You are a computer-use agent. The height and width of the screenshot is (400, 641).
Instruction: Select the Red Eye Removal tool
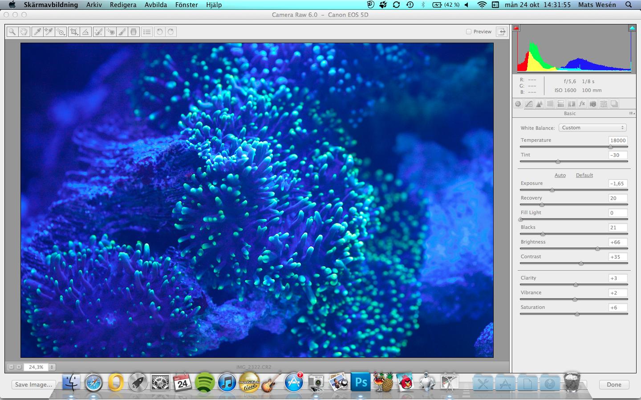point(110,32)
